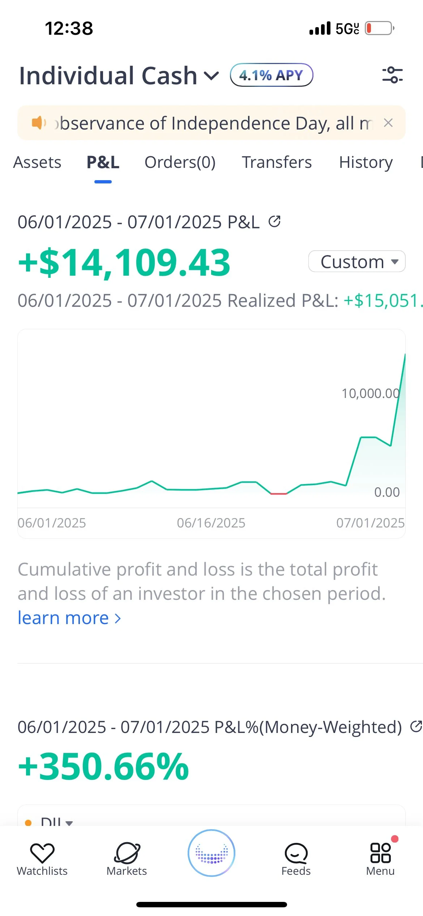
Task: Open the Menu grid icon
Action: pos(380,853)
